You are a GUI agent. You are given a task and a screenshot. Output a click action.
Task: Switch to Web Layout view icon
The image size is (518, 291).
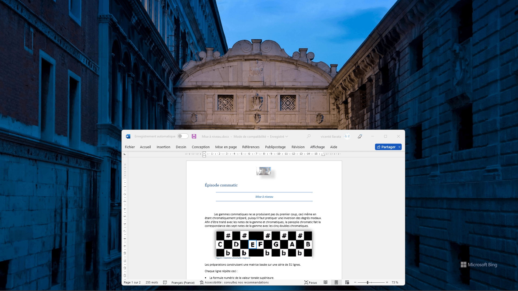347,282
